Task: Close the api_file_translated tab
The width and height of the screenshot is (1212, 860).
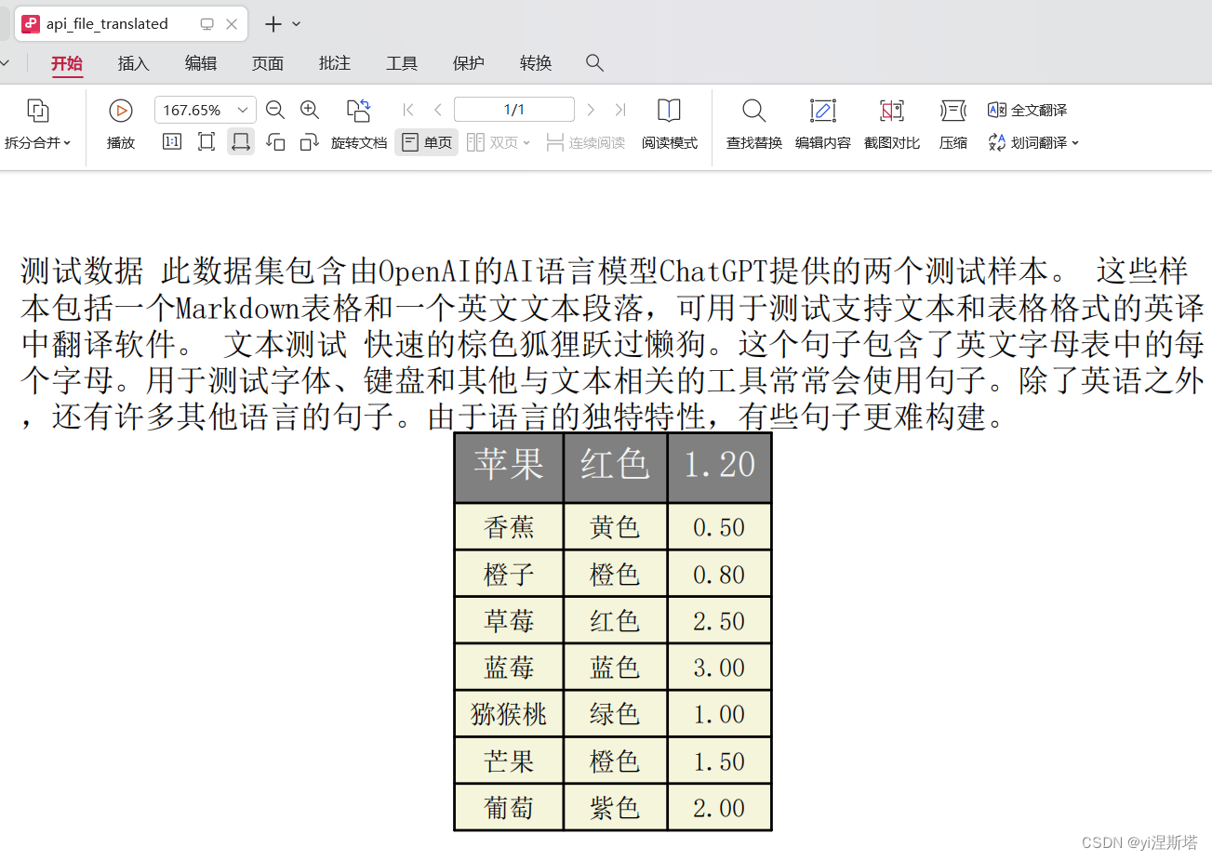Action: pyautogui.click(x=232, y=24)
